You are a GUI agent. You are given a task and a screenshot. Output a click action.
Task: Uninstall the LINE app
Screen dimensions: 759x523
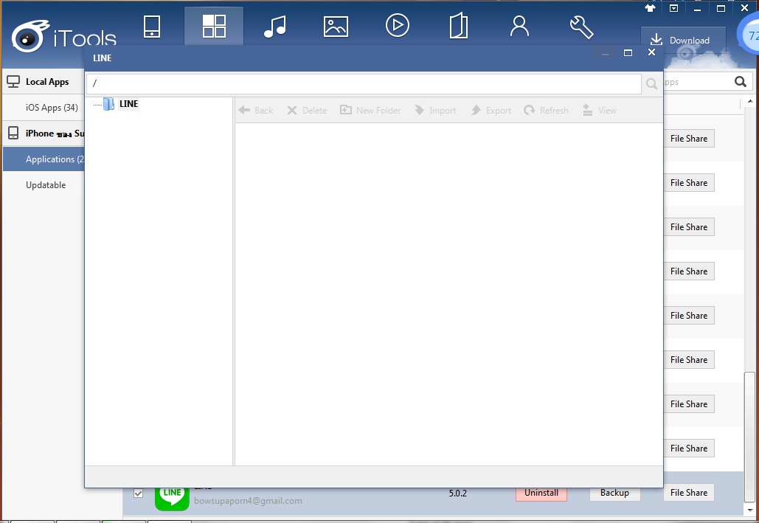click(x=541, y=493)
